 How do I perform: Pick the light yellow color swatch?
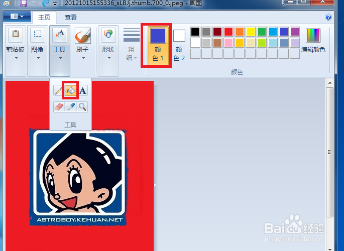click(x=251, y=43)
